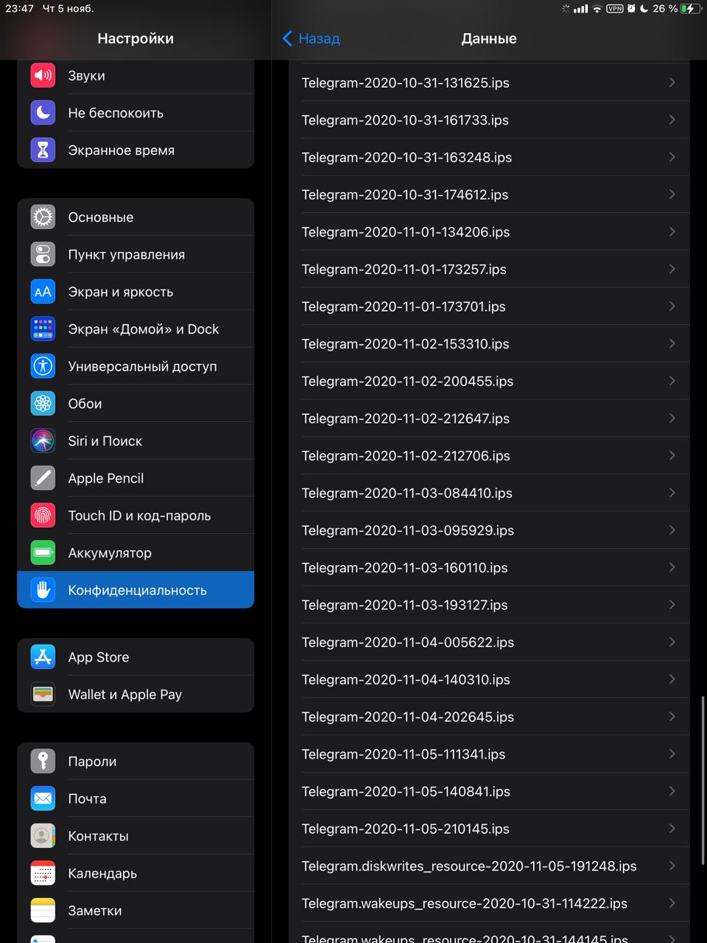Tap the Wallet и Apple Pay icon
This screenshot has width=707, height=943.
[43, 694]
